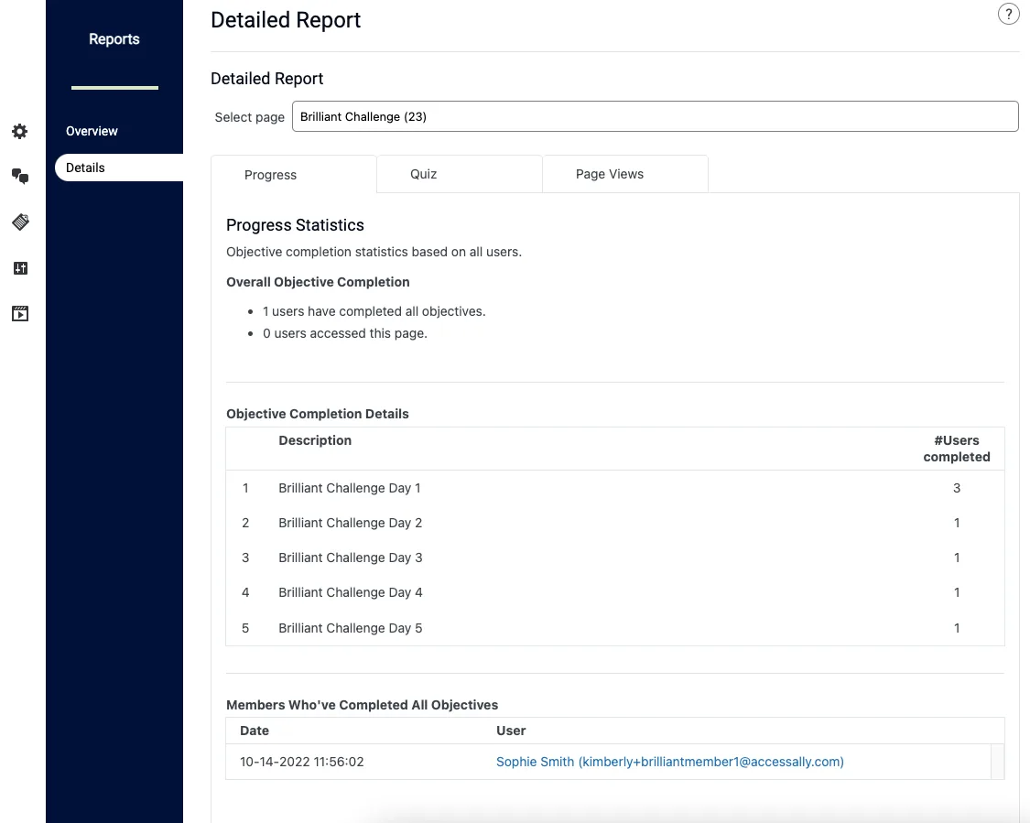Screen dimensions: 1030x823
Task: Click the 10-14-2022 date cell
Action: pos(301,761)
